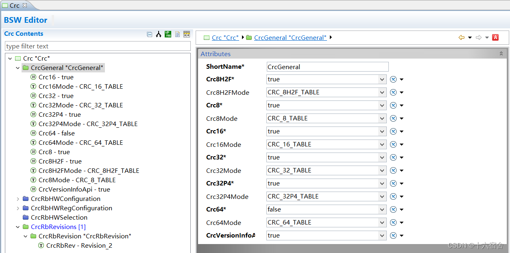Viewport: 510px width, 253px height.
Task: Select CrcGeneral "CrcGeneral" tree node
Action: pyautogui.click(x=67, y=68)
